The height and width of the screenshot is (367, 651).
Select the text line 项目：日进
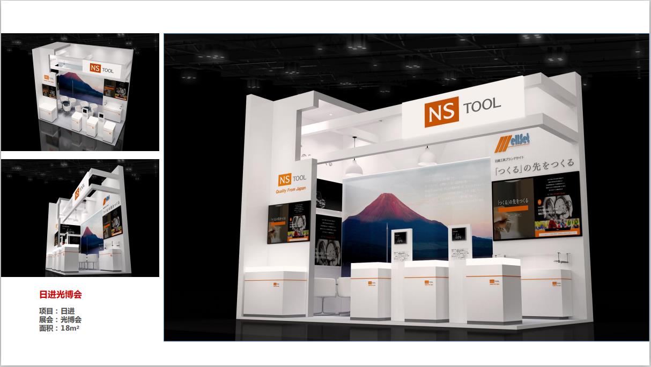56,311
